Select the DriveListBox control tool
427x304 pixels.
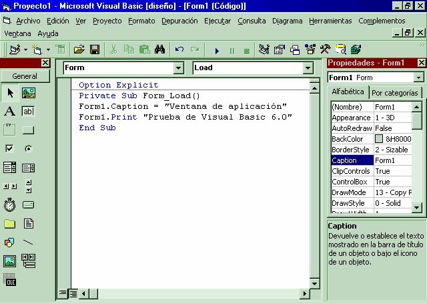[28, 204]
